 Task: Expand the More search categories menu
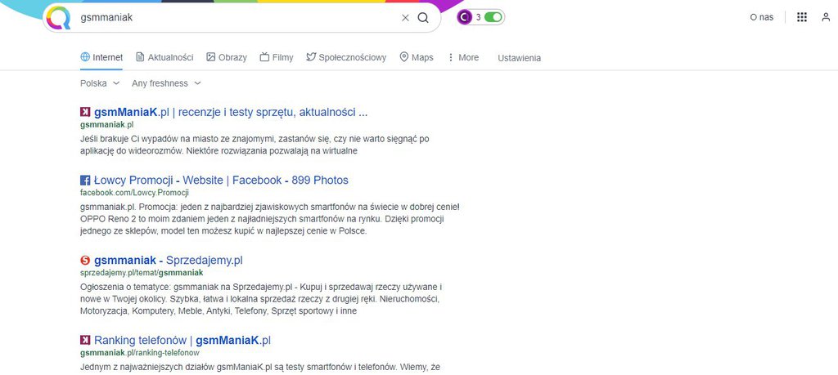463,57
